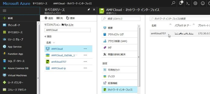The image size is (210, 94).
Task: Click the amfcloud757 network interface row
Action: coord(180,33)
